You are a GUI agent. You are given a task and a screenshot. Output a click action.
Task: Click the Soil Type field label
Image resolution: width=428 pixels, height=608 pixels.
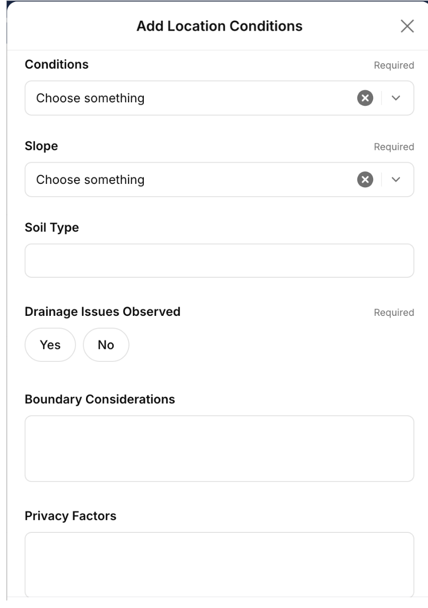point(52,228)
